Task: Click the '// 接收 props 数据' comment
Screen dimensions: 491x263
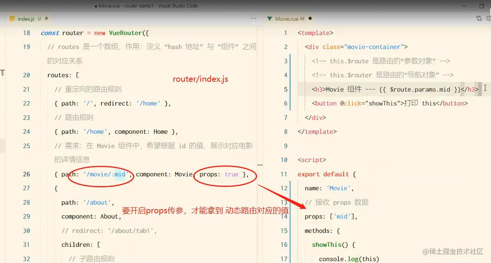Action: coord(337,202)
